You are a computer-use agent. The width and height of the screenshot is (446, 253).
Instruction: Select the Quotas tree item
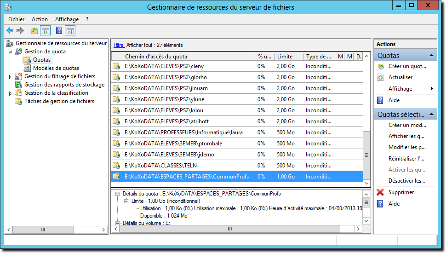[x=41, y=60]
